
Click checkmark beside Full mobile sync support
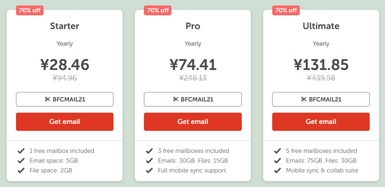(149, 170)
